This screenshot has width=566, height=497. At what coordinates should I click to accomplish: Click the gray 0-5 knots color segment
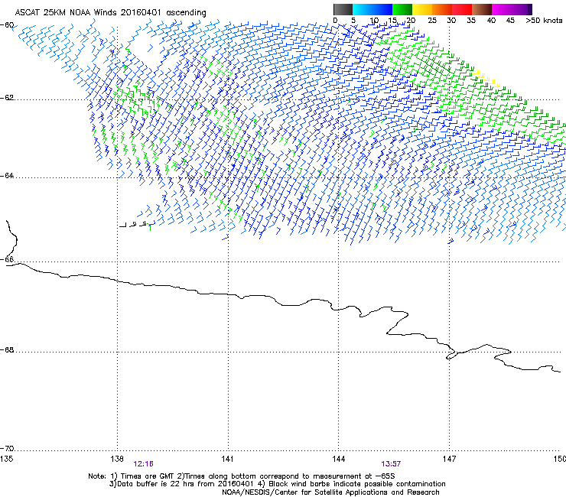point(343,9)
